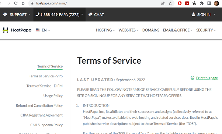Open CIRA Registrant Agreement link
The image size is (222, 134).
[x=41, y=115]
